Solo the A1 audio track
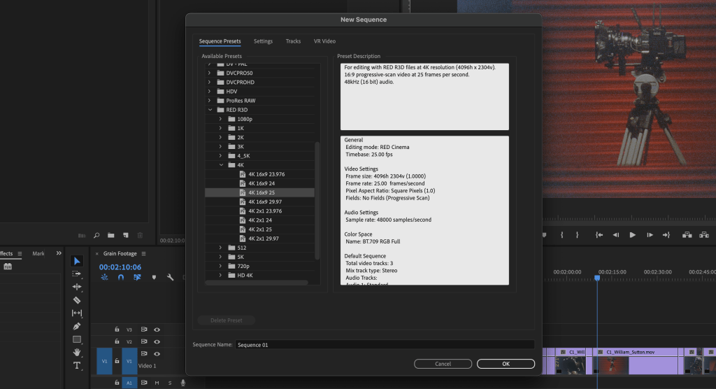This screenshot has height=389, width=716. [170, 383]
